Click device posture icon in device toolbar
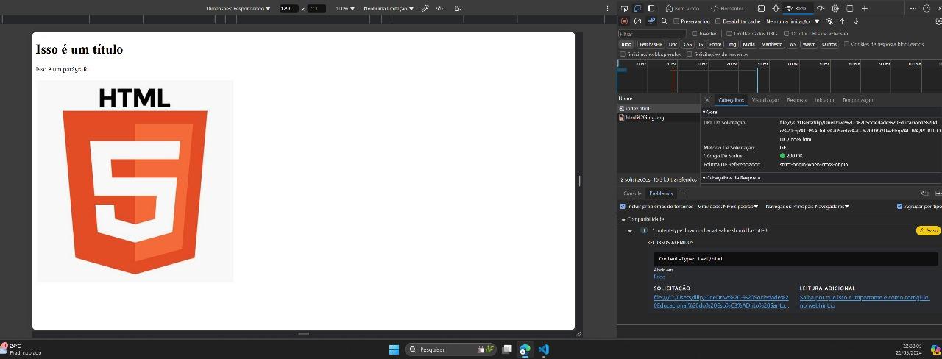This screenshot has width=942, height=359. point(458,8)
